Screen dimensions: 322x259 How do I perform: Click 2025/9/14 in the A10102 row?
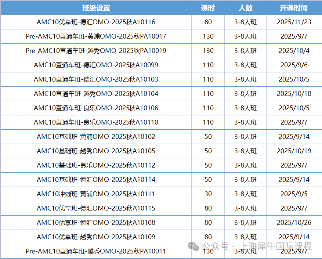pos(294,137)
